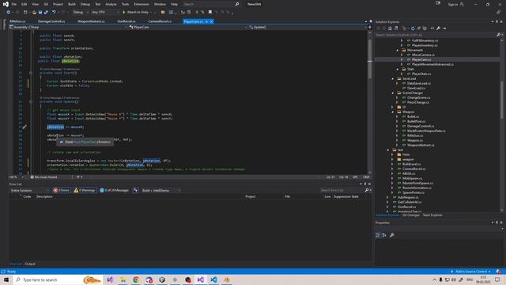The width and height of the screenshot is (506, 285).
Task: Switch to the RifleGun.cs tab
Action: (17, 21)
